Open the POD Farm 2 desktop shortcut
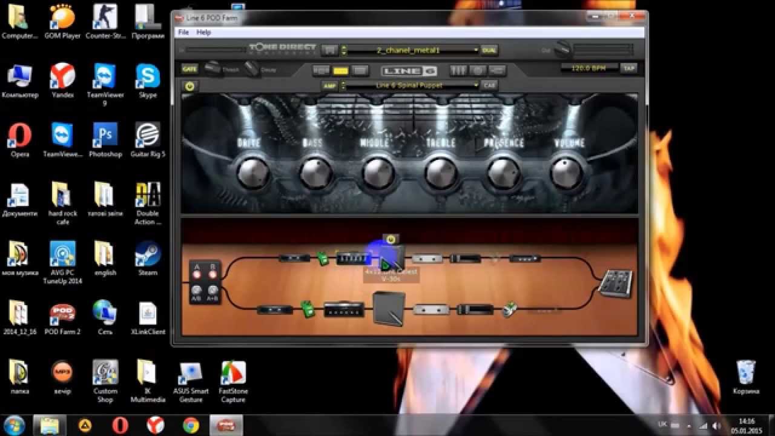The height and width of the screenshot is (436, 775). (62, 317)
